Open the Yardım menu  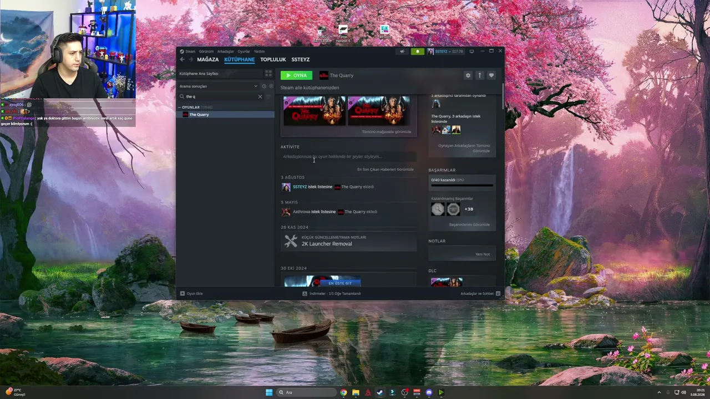tap(259, 52)
